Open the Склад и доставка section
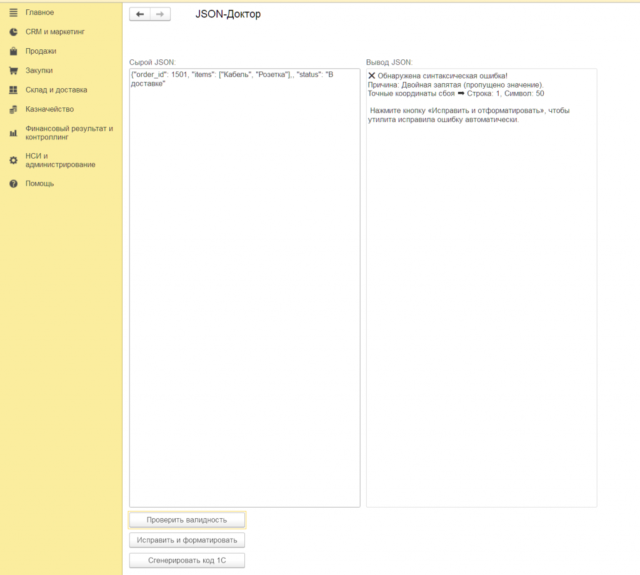 point(56,90)
